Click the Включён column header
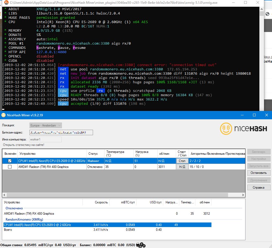The image size is (272, 248). tap(10, 154)
